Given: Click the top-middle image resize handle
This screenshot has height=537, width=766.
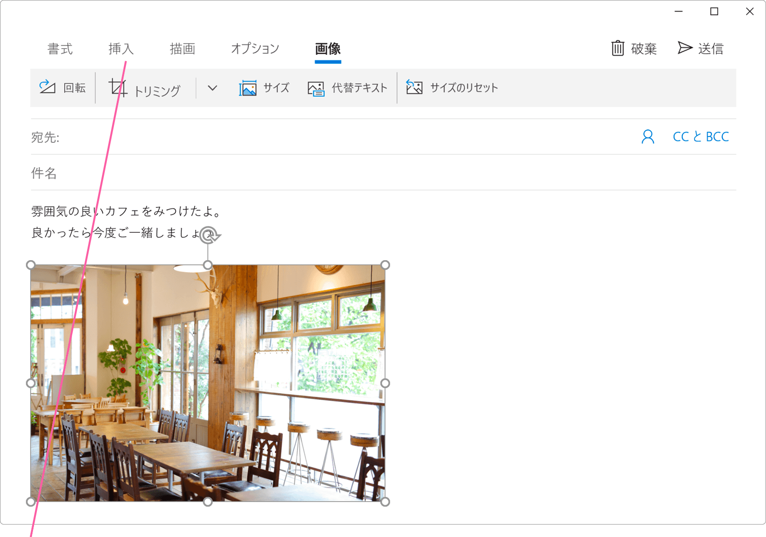Looking at the screenshot, I should point(208,265).
